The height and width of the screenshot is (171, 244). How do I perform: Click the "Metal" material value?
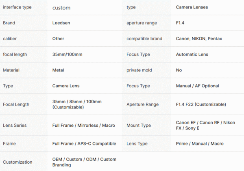point(58,70)
